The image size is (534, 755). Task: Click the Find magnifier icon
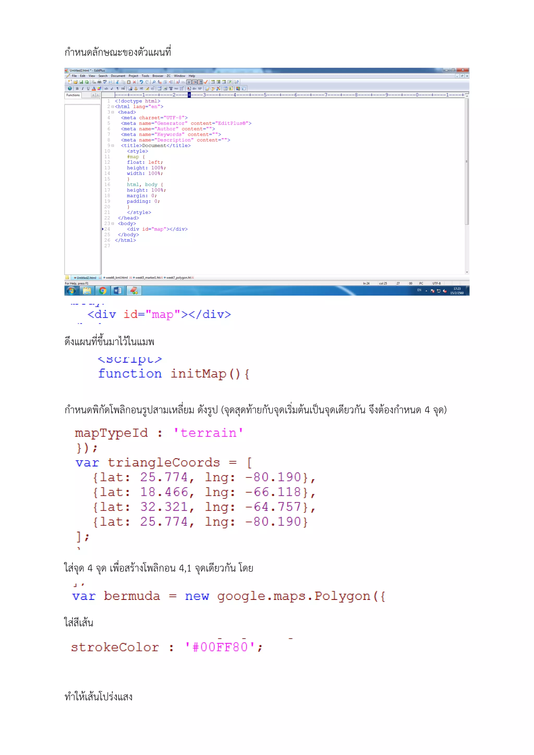[x=154, y=82]
